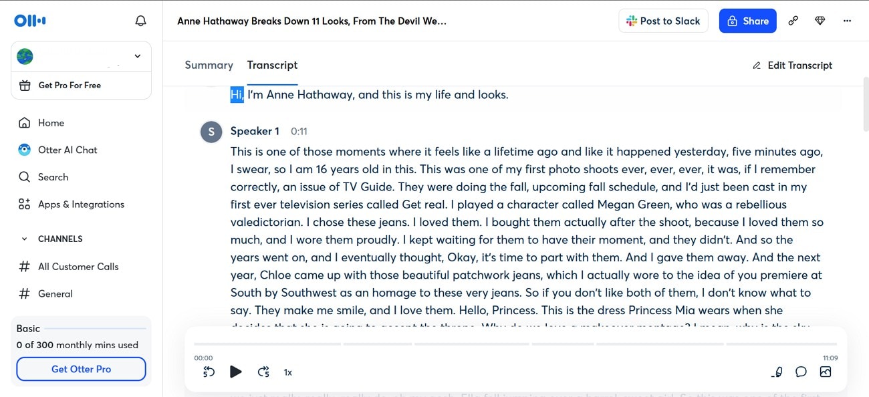Screen dimensions: 869x397
Task: Click Post to Slack button
Action: [x=662, y=21]
